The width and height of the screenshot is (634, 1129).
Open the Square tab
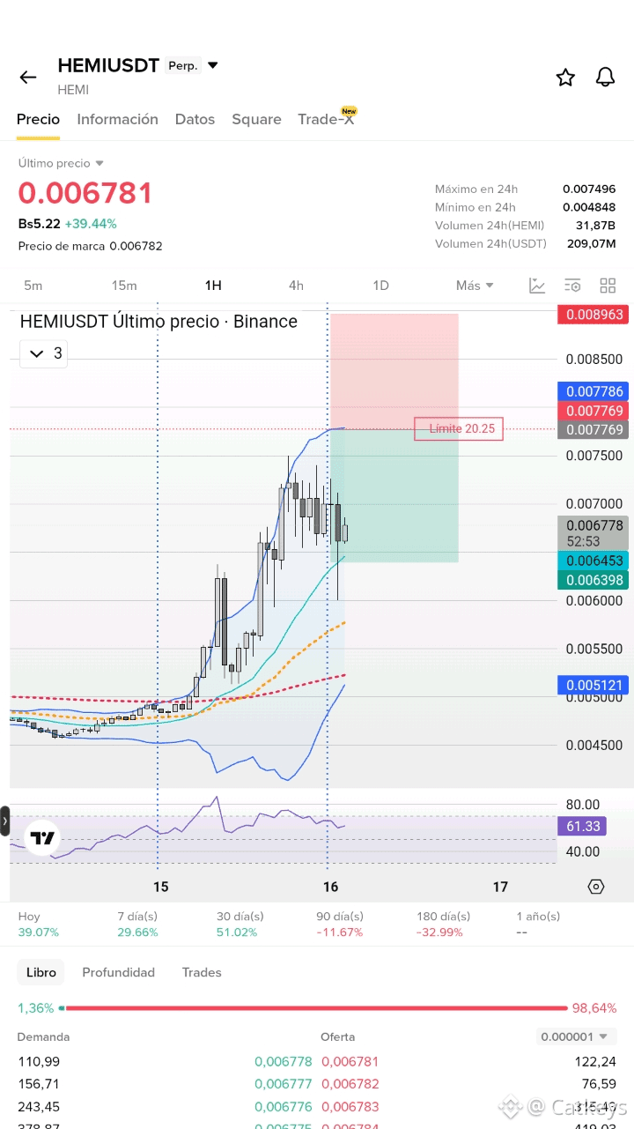click(x=256, y=119)
